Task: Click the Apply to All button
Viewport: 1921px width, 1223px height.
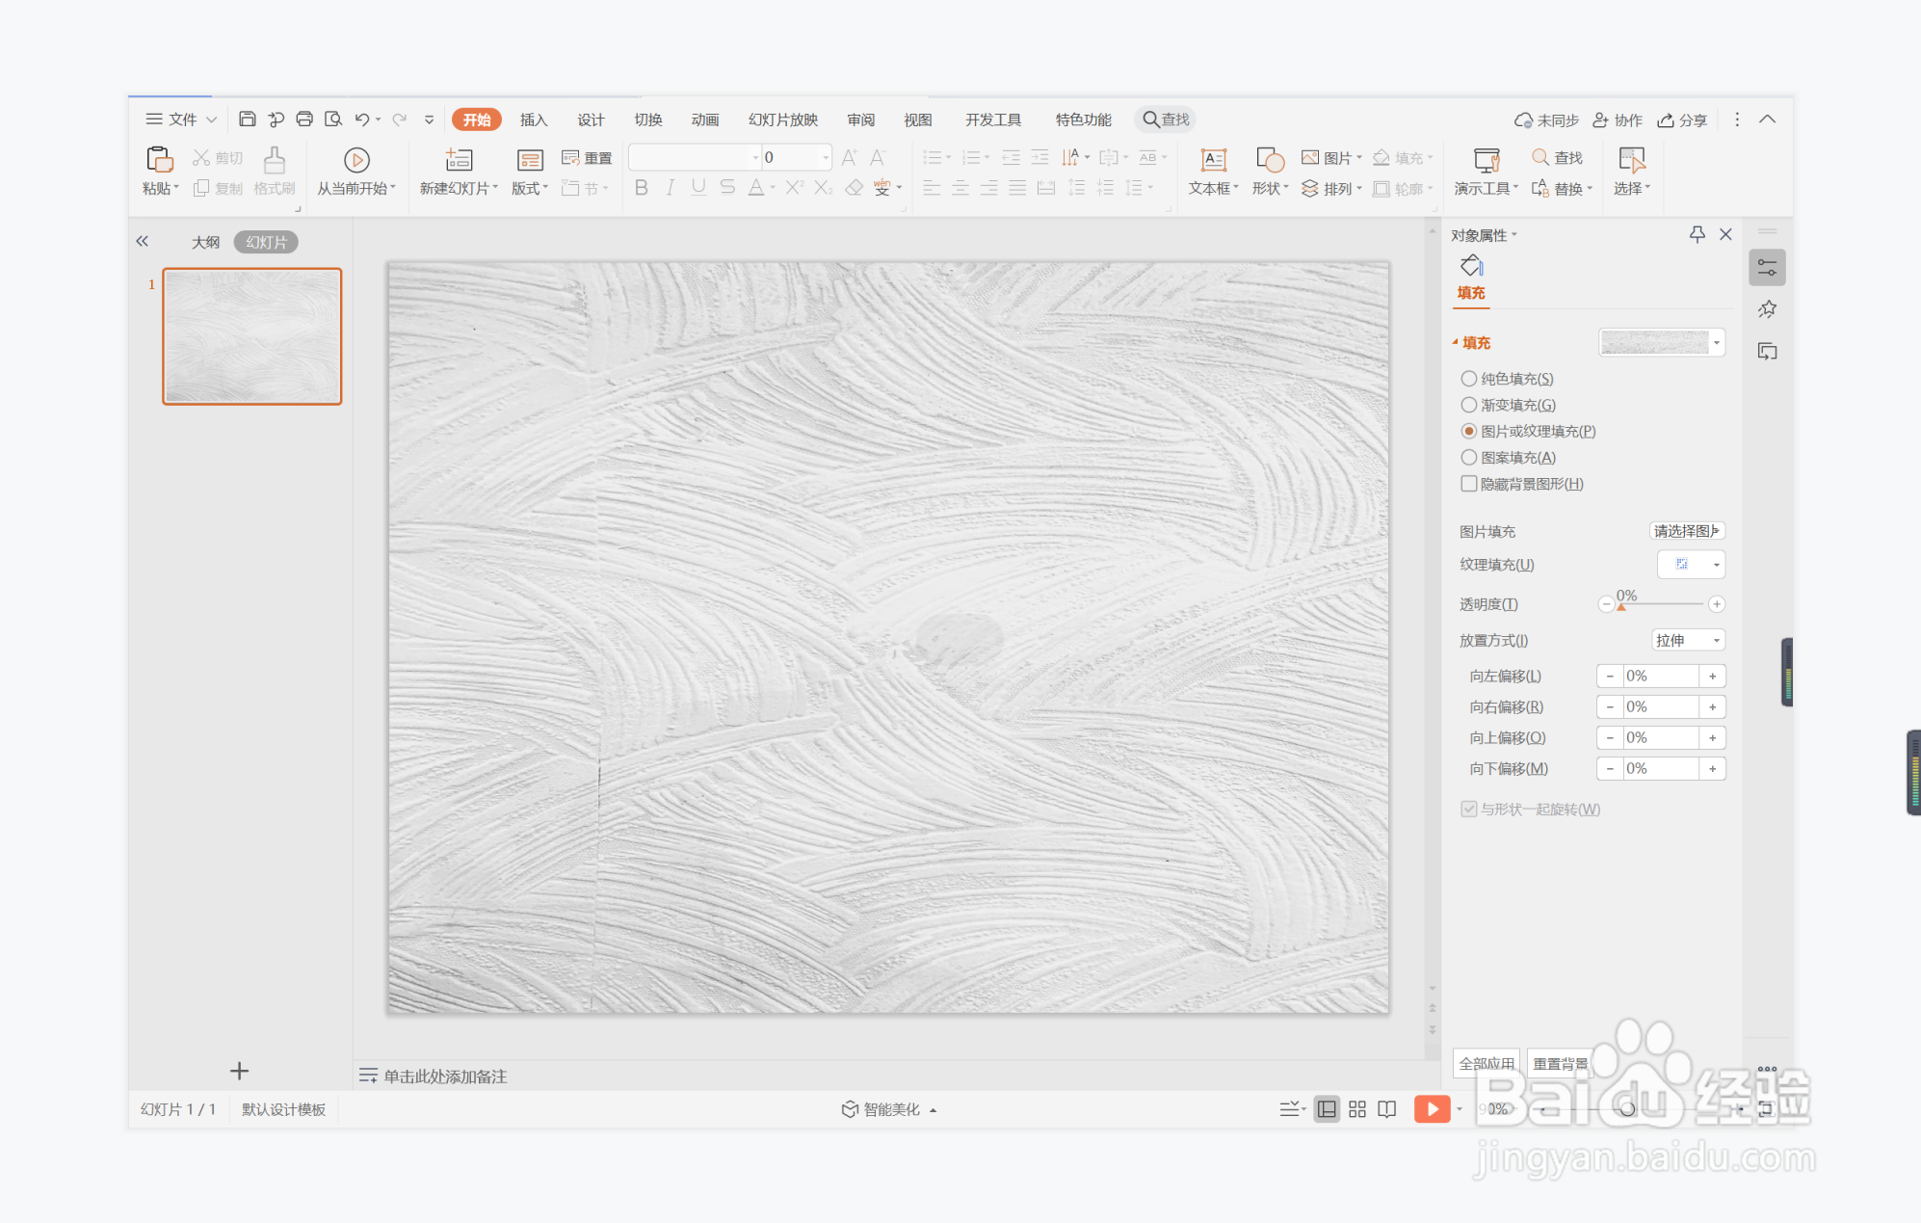Action: click(x=1486, y=1063)
